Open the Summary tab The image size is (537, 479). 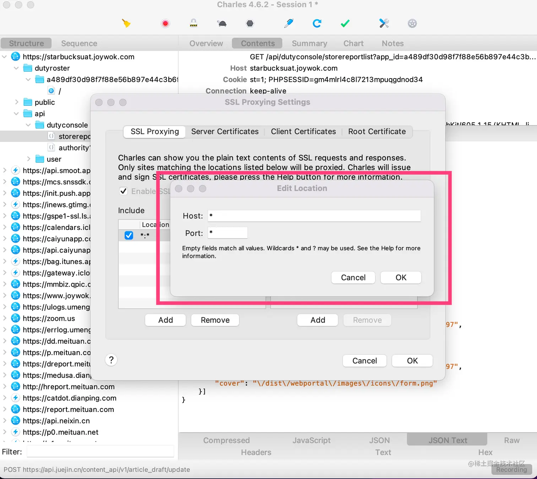(309, 43)
